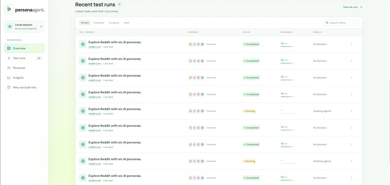Screen dimensions: 390x185
Task: Switch to the Completed filter tab
Action: pos(99,23)
